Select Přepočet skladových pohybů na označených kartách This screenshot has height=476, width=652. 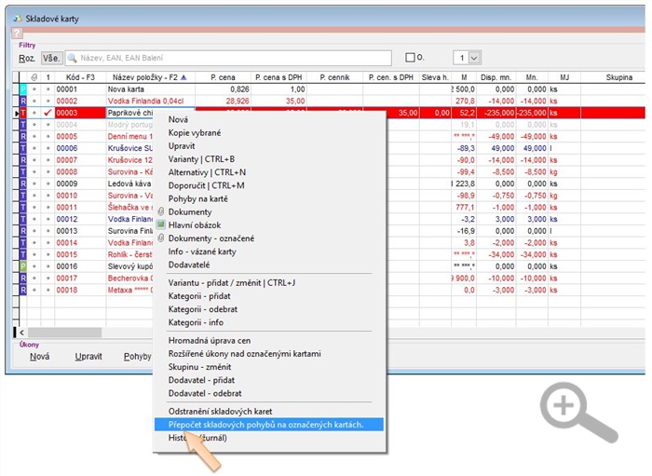coord(268,425)
